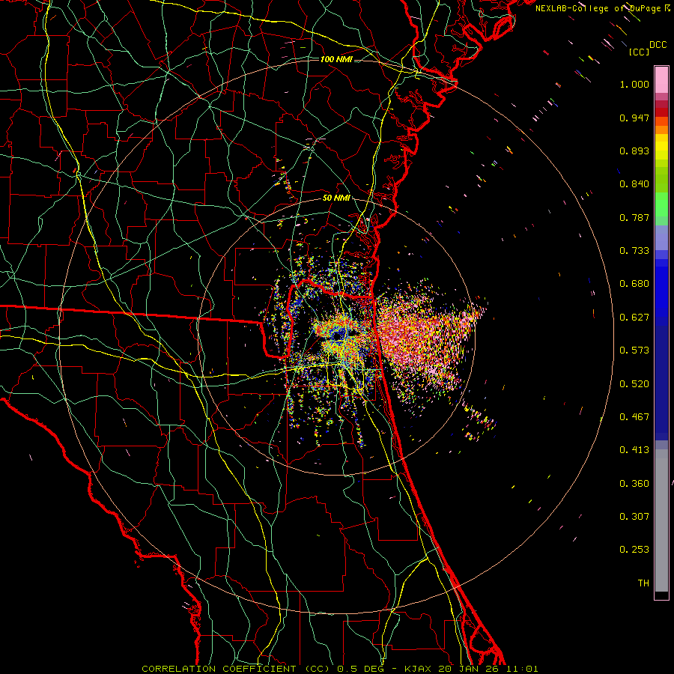
Task: Click the 0.360 scale label
Action: 634,484
